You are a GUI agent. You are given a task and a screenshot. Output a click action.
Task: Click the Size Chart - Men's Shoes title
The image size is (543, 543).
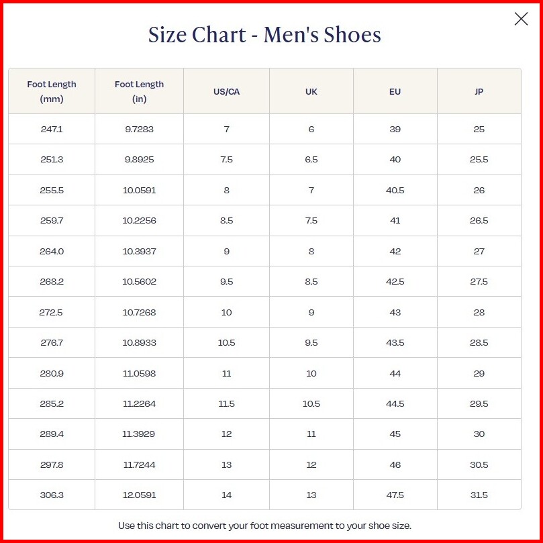(x=264, y=35)
